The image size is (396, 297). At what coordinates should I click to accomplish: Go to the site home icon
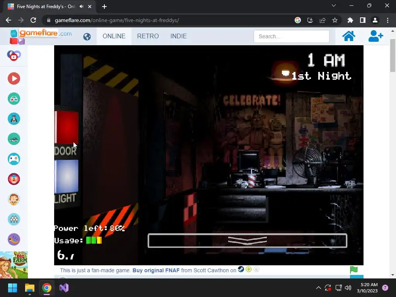(x=348, y=36)
